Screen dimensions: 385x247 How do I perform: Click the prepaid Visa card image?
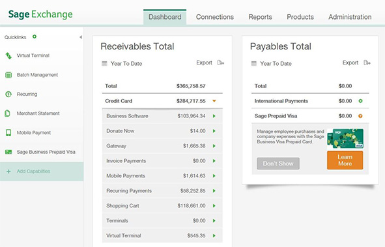click(345, 138)
